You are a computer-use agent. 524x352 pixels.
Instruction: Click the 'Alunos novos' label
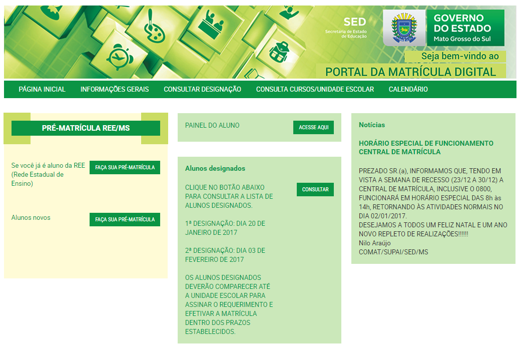coord(31,218)
